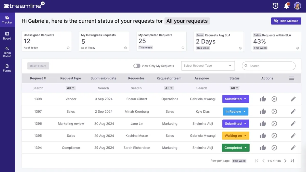Approve request 1398 with thumbs up
Screen dimensions: 306x172
[x=263, y=99]
